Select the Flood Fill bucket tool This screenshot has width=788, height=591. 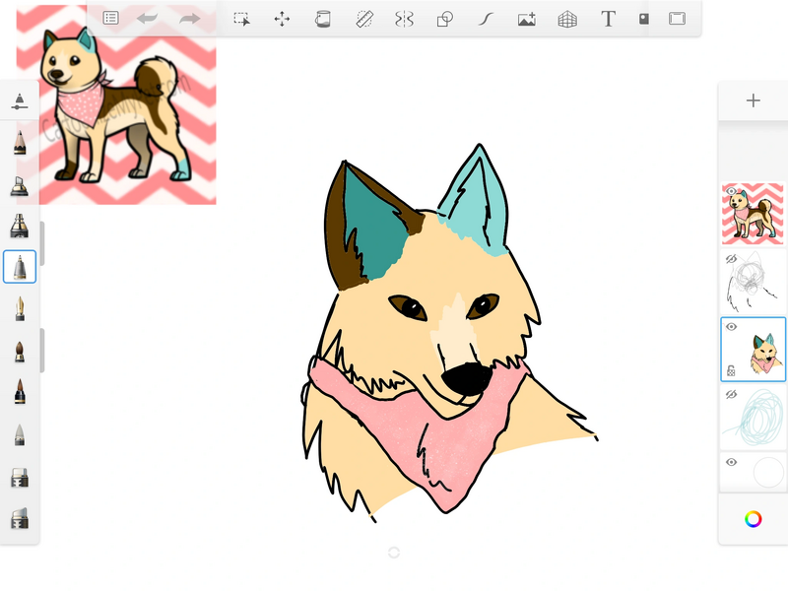(x=322, y=19)
